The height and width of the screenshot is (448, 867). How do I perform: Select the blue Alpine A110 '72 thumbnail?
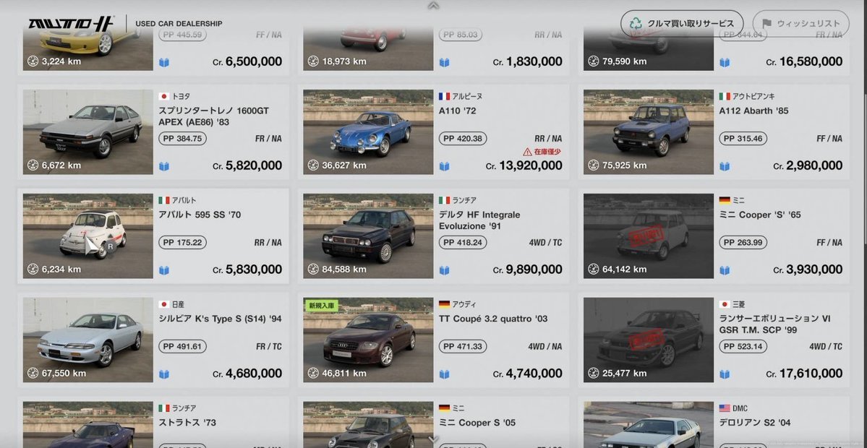point(368,132)
